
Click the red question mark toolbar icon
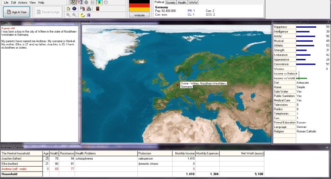coord(79,2)
